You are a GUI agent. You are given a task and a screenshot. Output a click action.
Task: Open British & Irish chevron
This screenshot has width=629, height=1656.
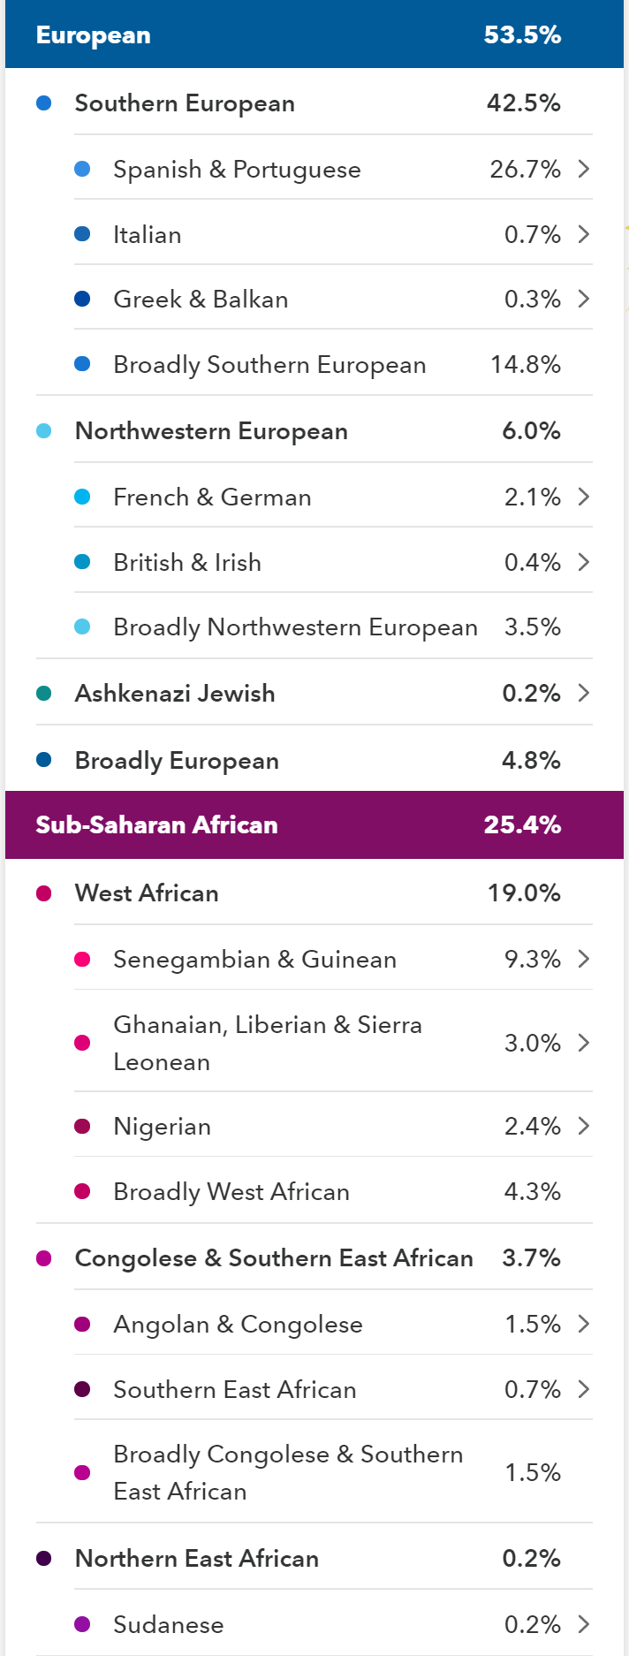(583, 562)
